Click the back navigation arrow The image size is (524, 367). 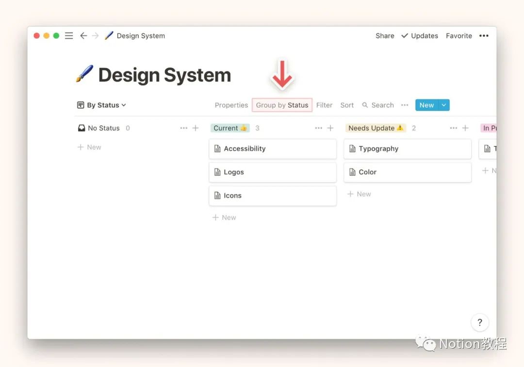(x=83, y=36)
